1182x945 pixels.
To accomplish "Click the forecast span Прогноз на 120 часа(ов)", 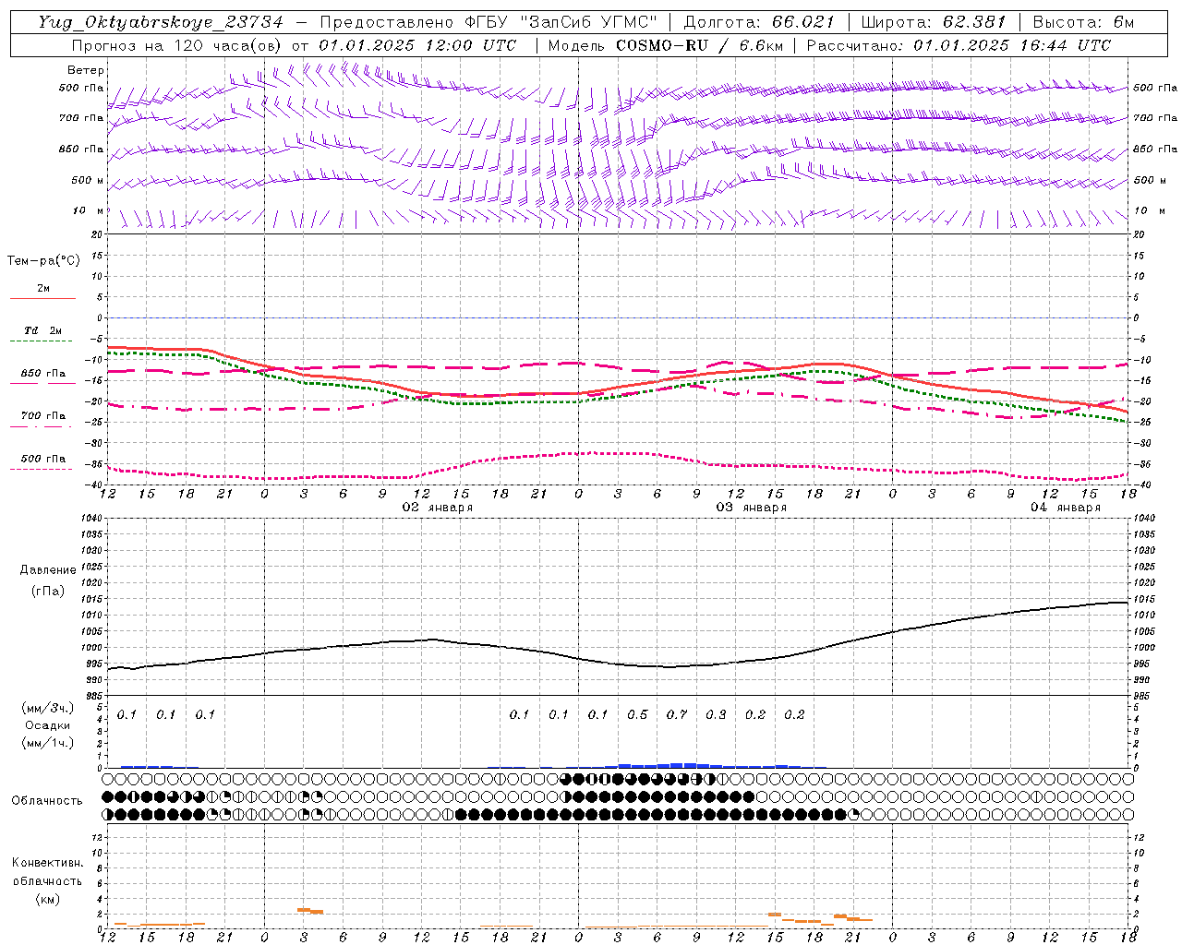I will coord(177,45).
